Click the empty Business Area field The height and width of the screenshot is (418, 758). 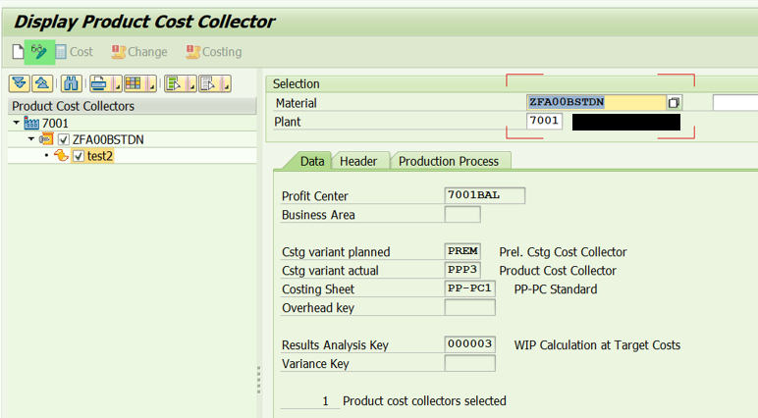462,214
